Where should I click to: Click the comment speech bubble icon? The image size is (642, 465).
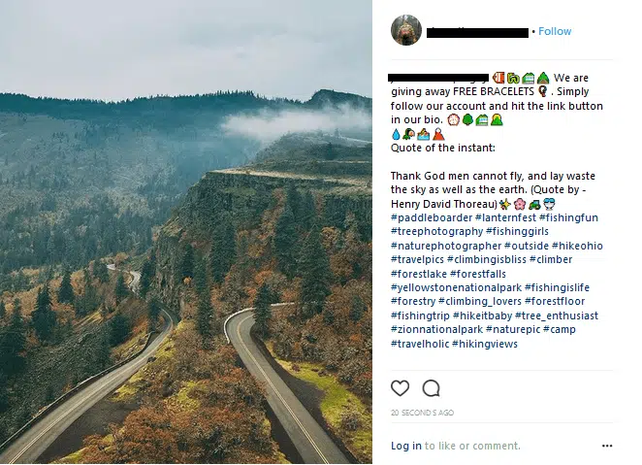tap(432, 388)
